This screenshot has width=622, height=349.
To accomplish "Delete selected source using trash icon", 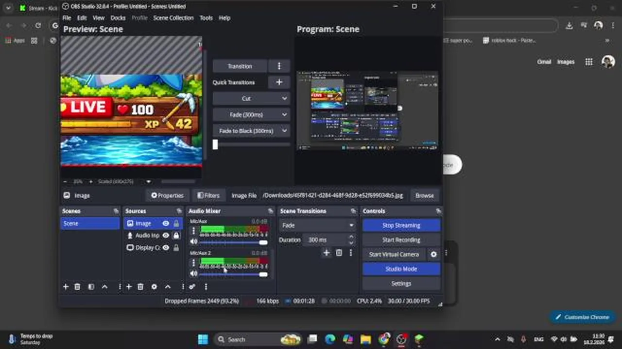I will pos(140,287).
